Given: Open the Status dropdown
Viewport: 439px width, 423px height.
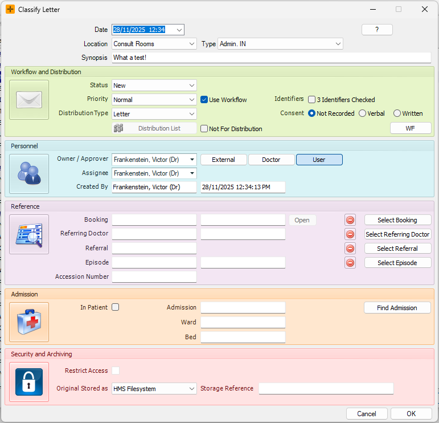Looking at the screenshot, I should (x=154, y=86).
